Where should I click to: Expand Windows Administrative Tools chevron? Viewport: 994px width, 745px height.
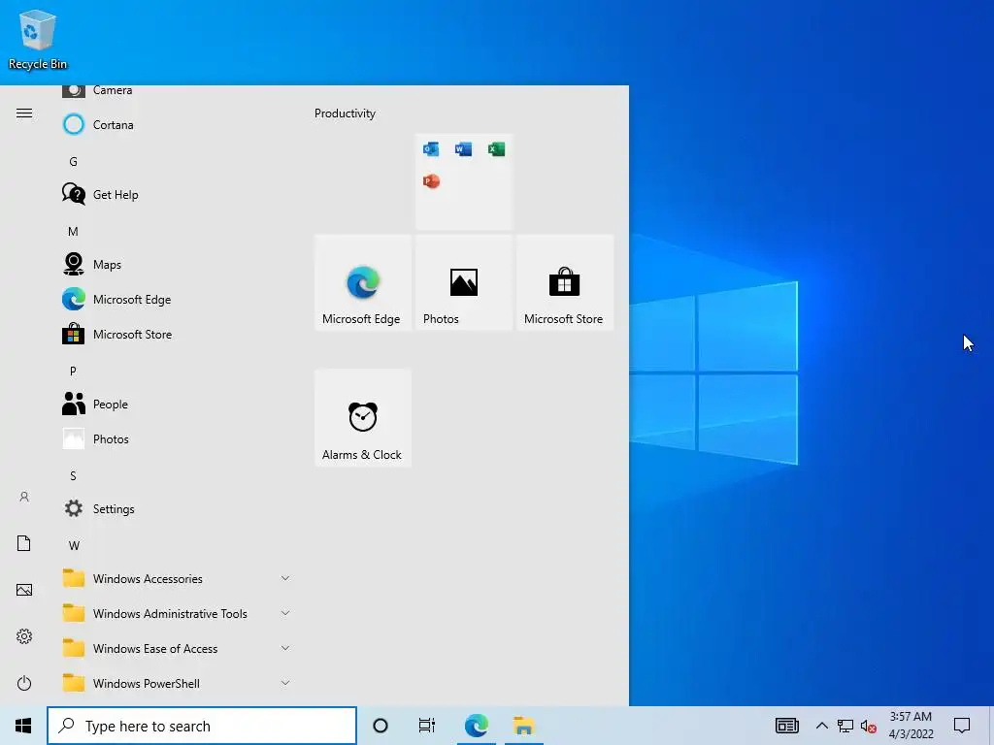[x=285, y=613]
